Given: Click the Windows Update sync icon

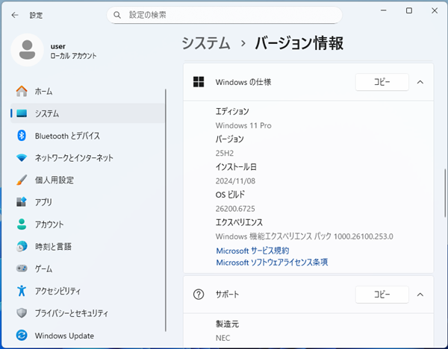Looking at the screenshot, I should 22,335.
